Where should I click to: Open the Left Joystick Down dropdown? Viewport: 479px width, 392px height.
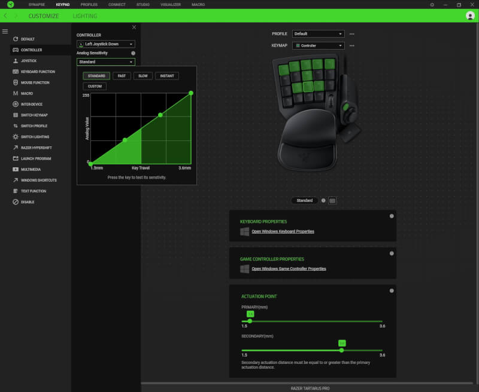click(106, 44)
